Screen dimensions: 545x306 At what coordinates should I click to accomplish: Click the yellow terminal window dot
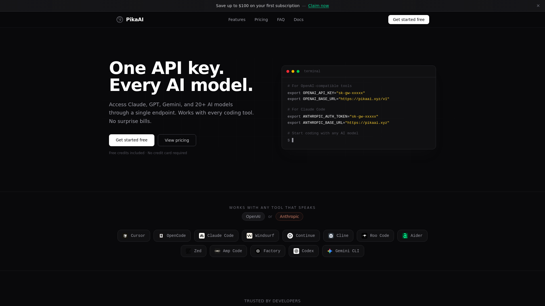tap(293, 71)
